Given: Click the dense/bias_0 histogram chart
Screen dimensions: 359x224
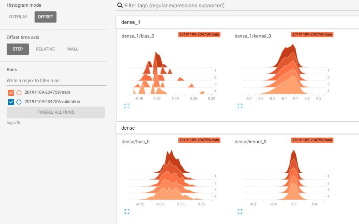Looking at the screenshot, I should pos(172,178).
